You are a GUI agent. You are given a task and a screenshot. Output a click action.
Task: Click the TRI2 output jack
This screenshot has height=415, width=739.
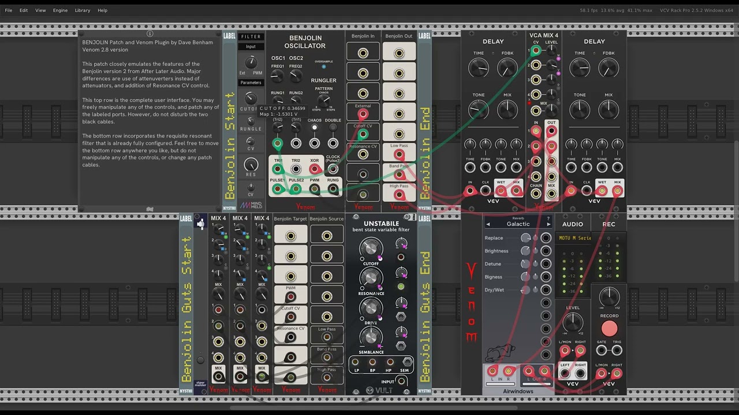pos(296,169)
